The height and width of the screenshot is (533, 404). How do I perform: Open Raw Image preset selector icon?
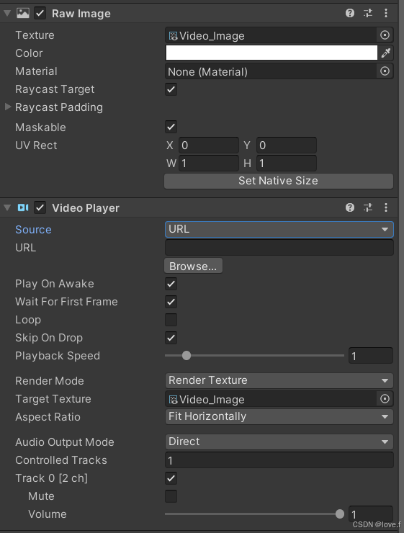pos(368,13)
